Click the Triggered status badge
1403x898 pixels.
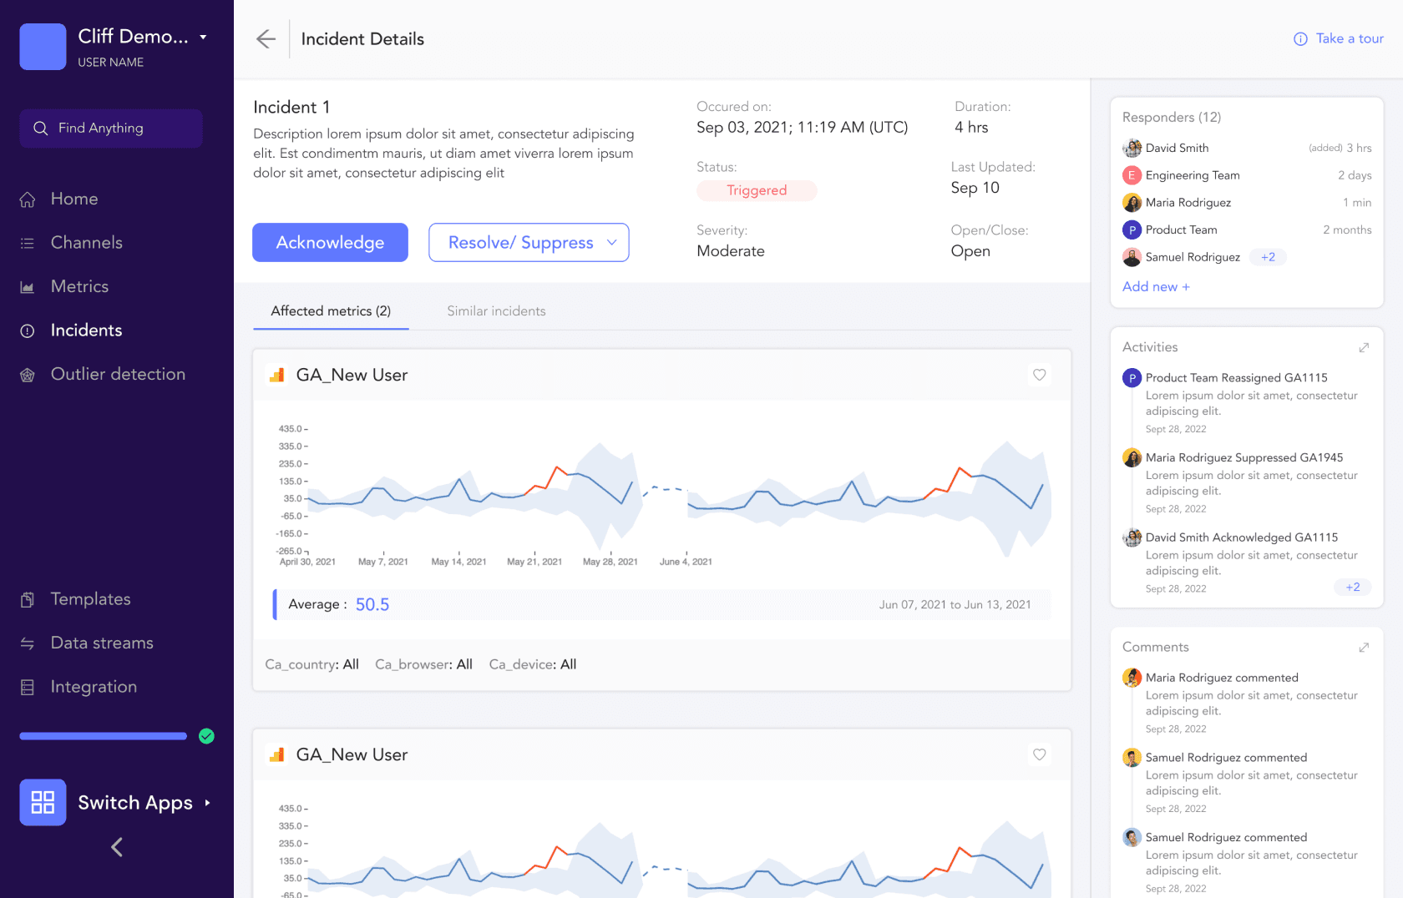[x=757, y=190]
